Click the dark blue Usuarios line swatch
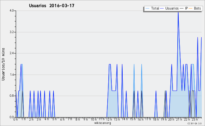Viewport: 205px width, 126px height. (162, 9)
